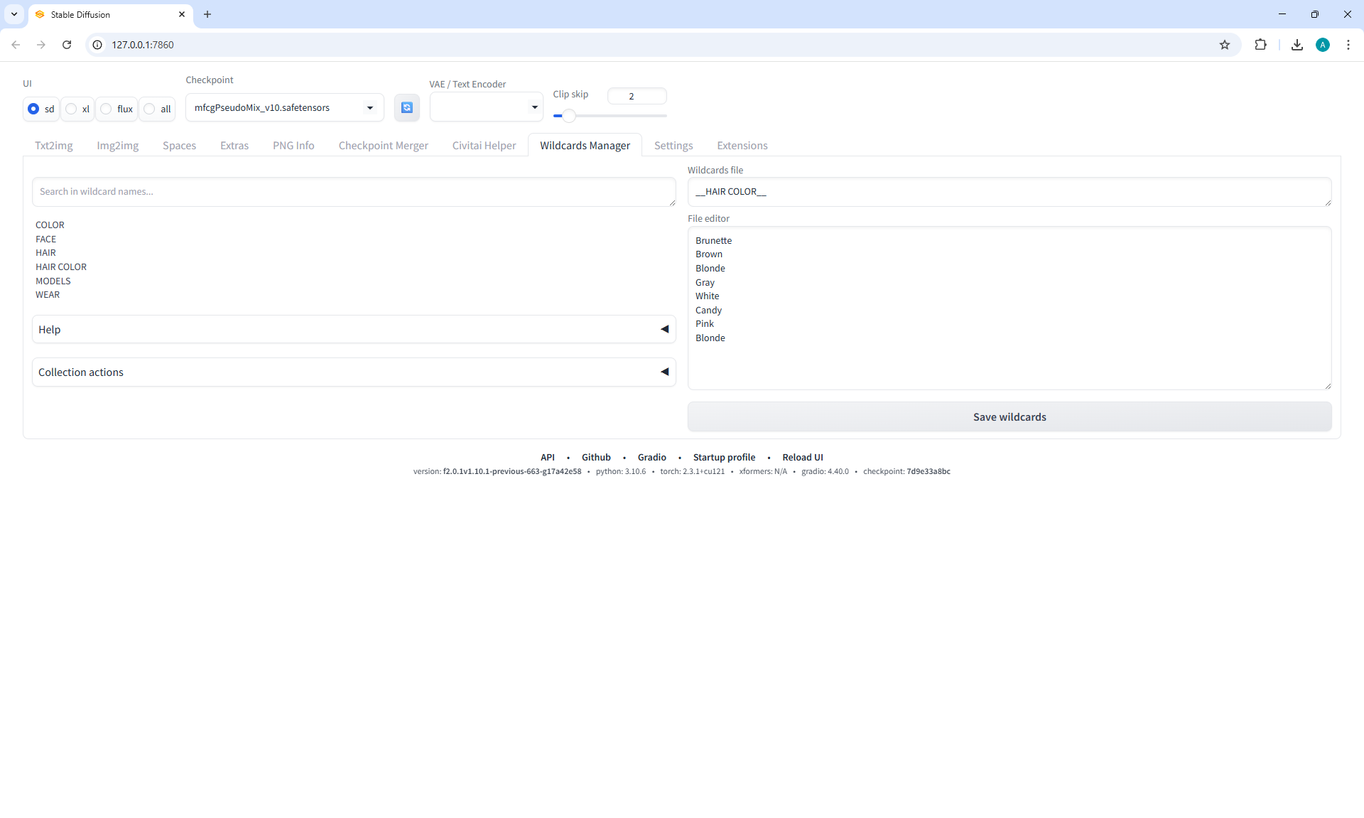Select the MODELS wildcard entry

[53, 281]
